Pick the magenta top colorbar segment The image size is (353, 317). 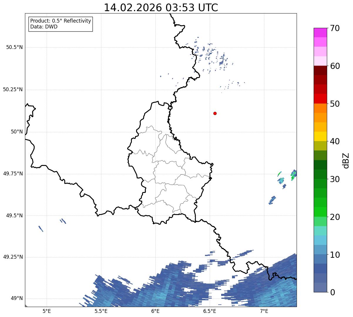point(320,33)
